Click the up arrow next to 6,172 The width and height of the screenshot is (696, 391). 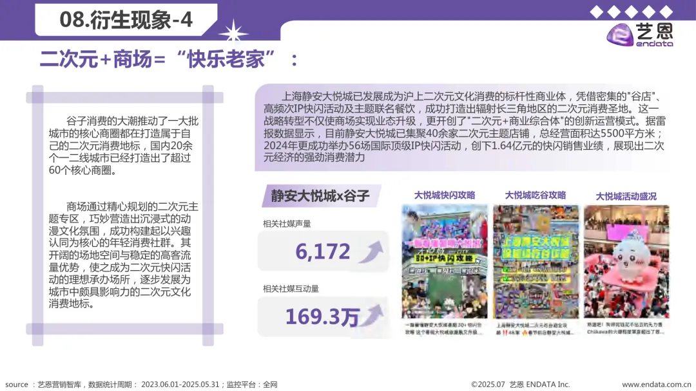tap(371, 251)
